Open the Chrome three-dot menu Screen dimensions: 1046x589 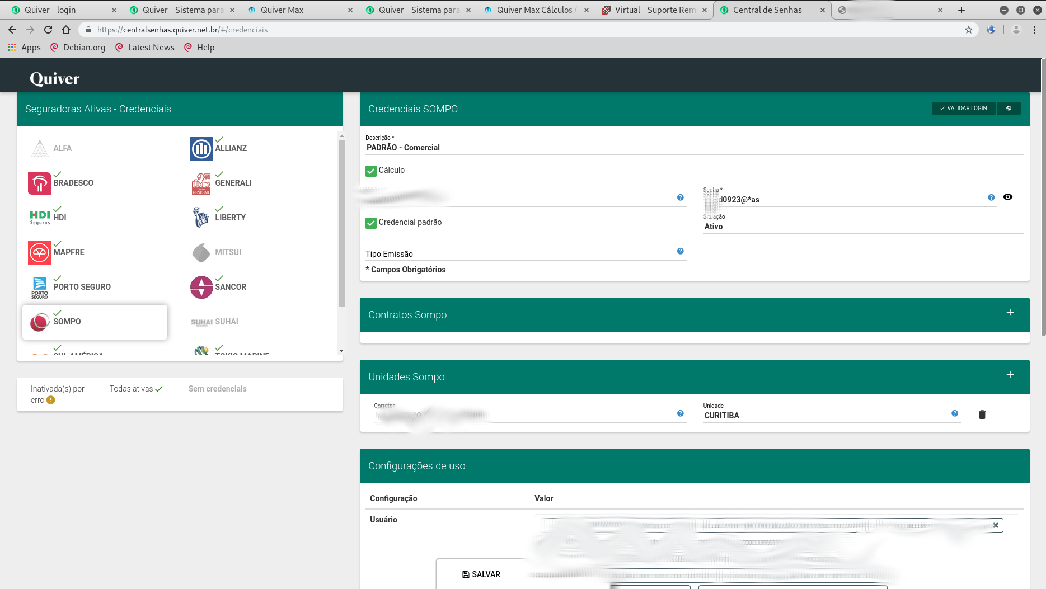pos(1034,30)
